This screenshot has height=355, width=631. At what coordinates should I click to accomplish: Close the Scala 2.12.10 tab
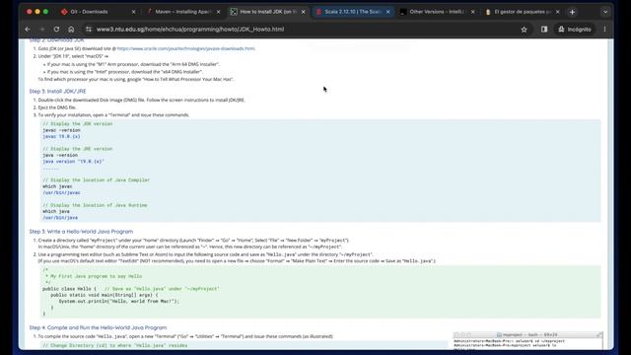click(387, 12)
